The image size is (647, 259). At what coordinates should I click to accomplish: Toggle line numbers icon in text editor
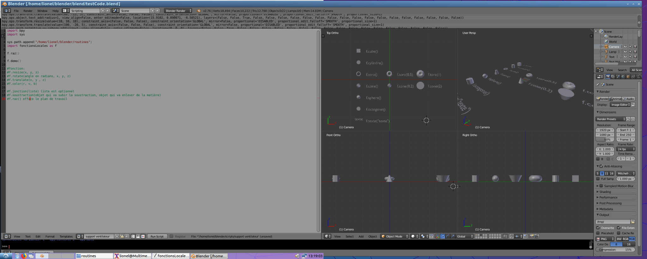(133, 236)
